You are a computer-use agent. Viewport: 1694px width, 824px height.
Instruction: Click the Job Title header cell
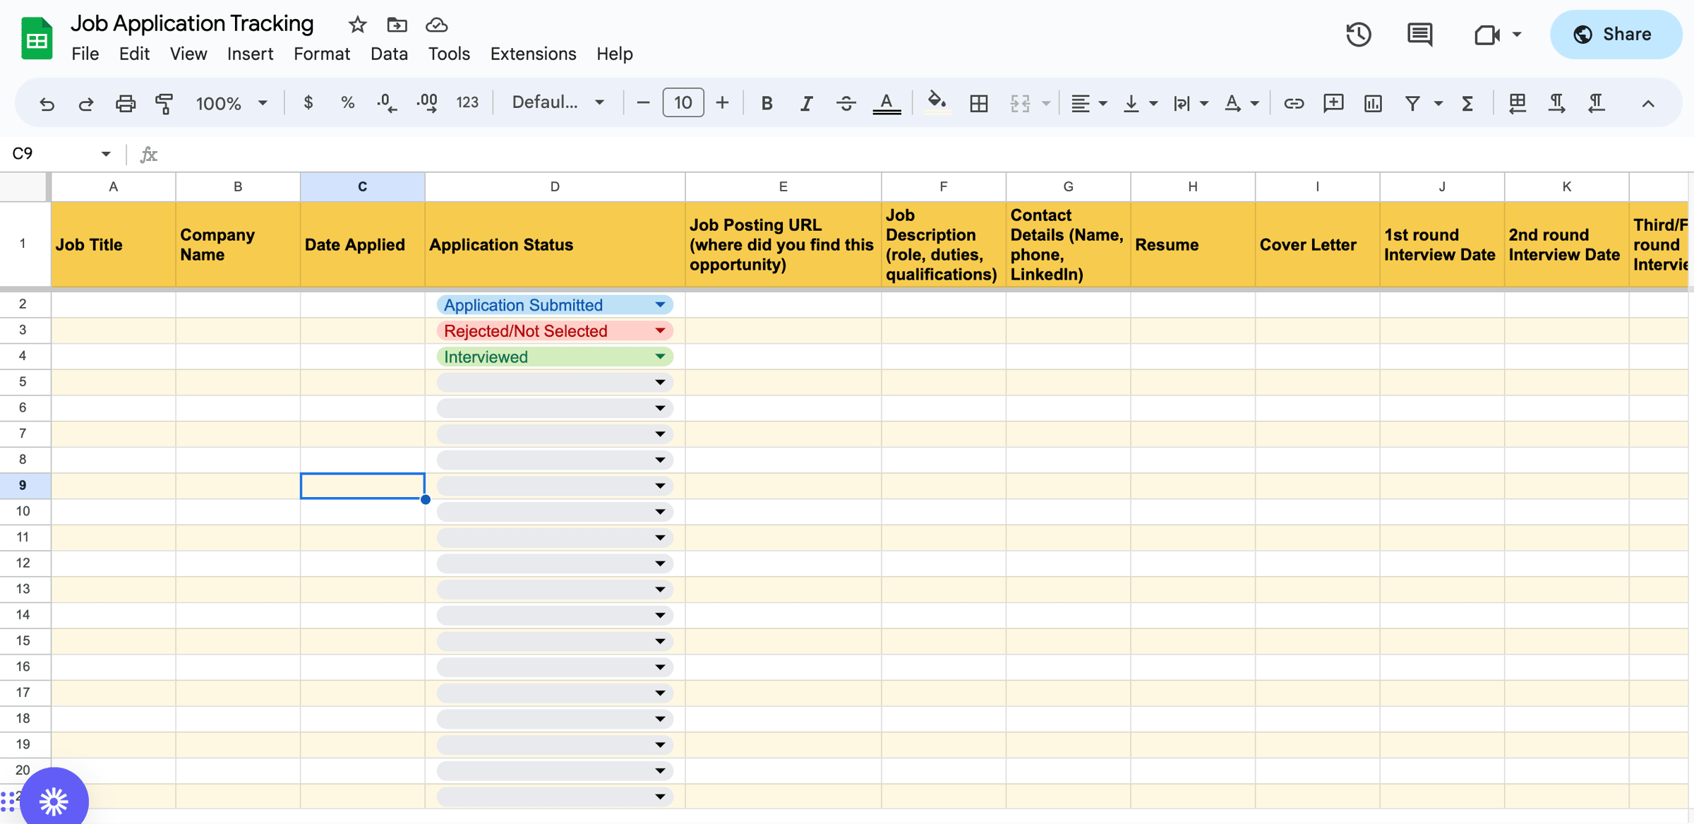click(113, 245)
